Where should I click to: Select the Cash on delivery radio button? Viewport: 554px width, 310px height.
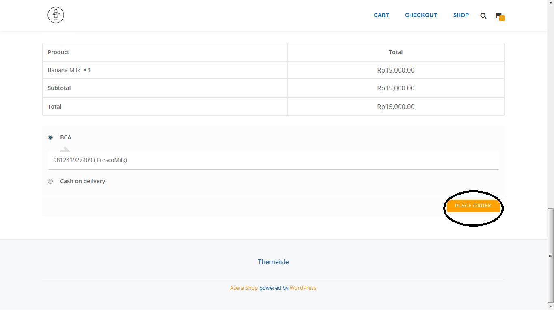50,181
